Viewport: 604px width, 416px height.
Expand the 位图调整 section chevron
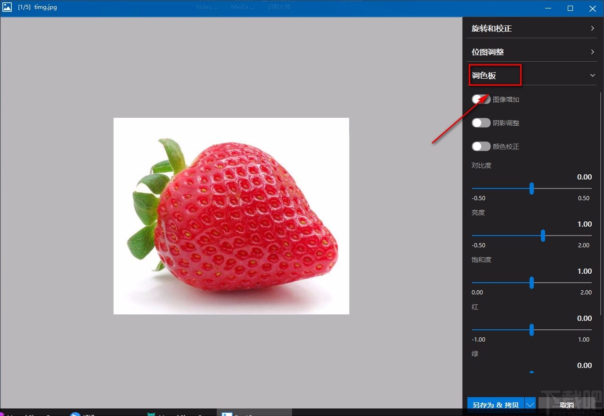(x=592, y=52)
